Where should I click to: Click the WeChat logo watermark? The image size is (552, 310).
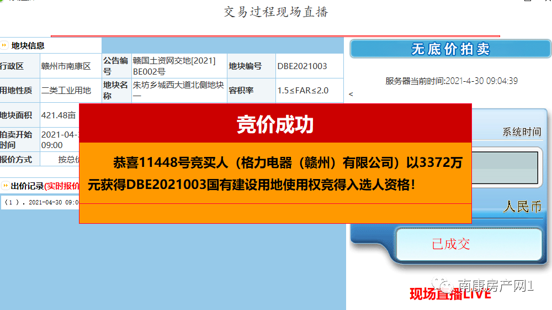click(x=444, y=285)
